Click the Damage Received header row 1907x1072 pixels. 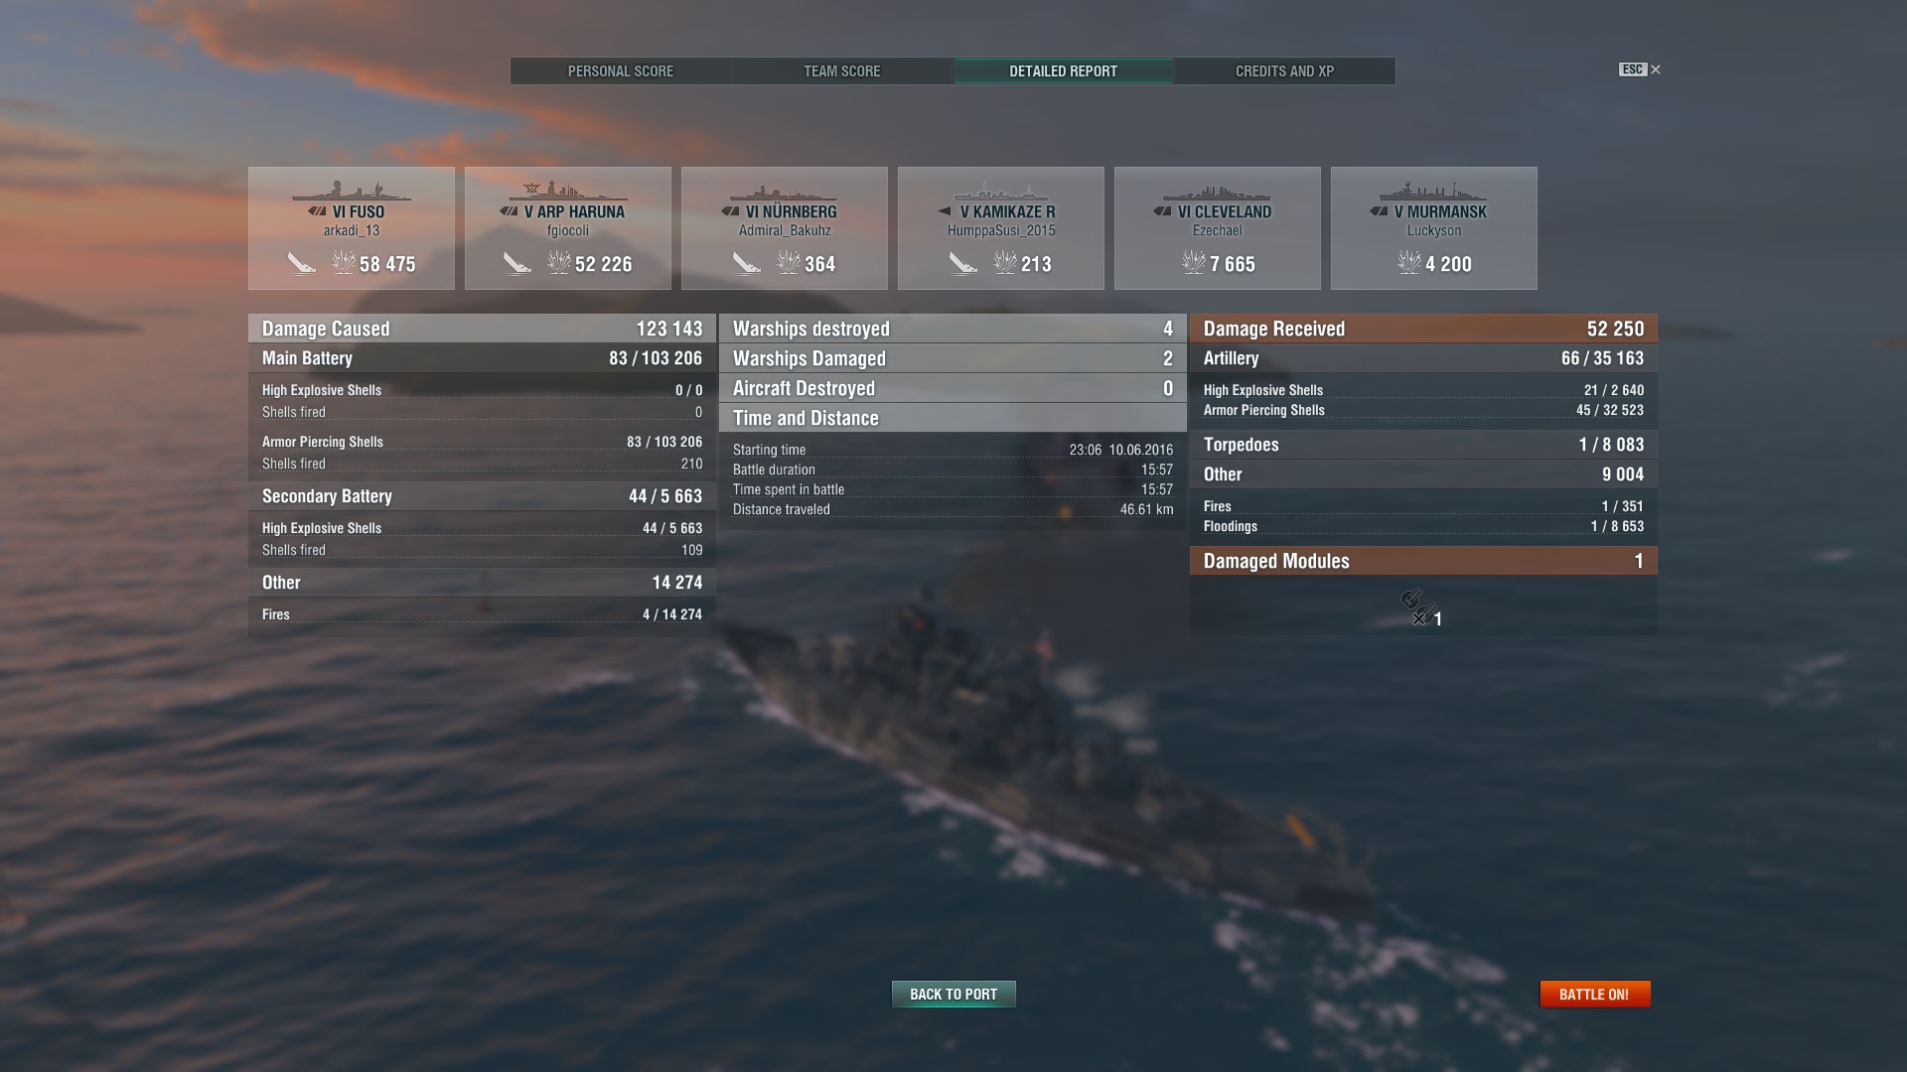pyautogui.click(x=1423, y=329)
